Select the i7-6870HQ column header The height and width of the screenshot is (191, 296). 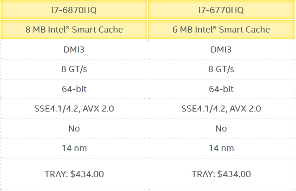74,10
